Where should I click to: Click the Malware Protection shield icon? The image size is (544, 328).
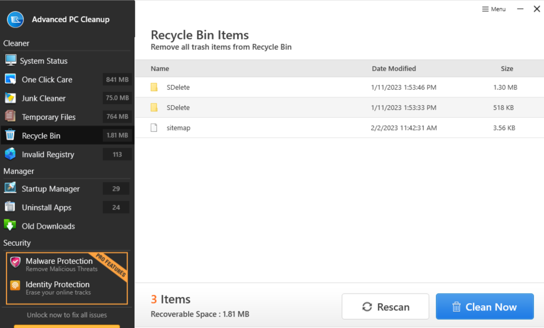click(15, 262)
